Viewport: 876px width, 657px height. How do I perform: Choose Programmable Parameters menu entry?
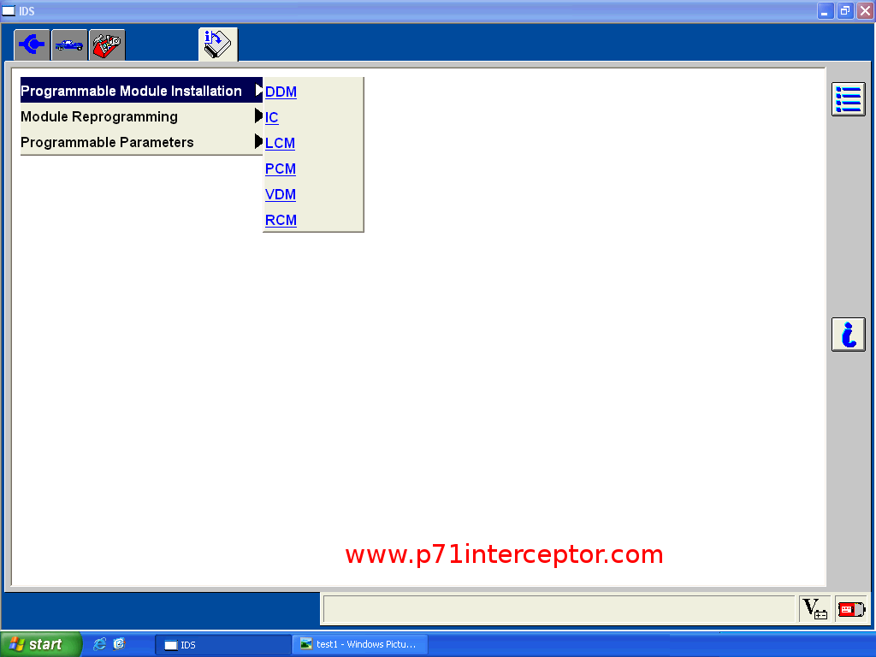coord(107,142)
